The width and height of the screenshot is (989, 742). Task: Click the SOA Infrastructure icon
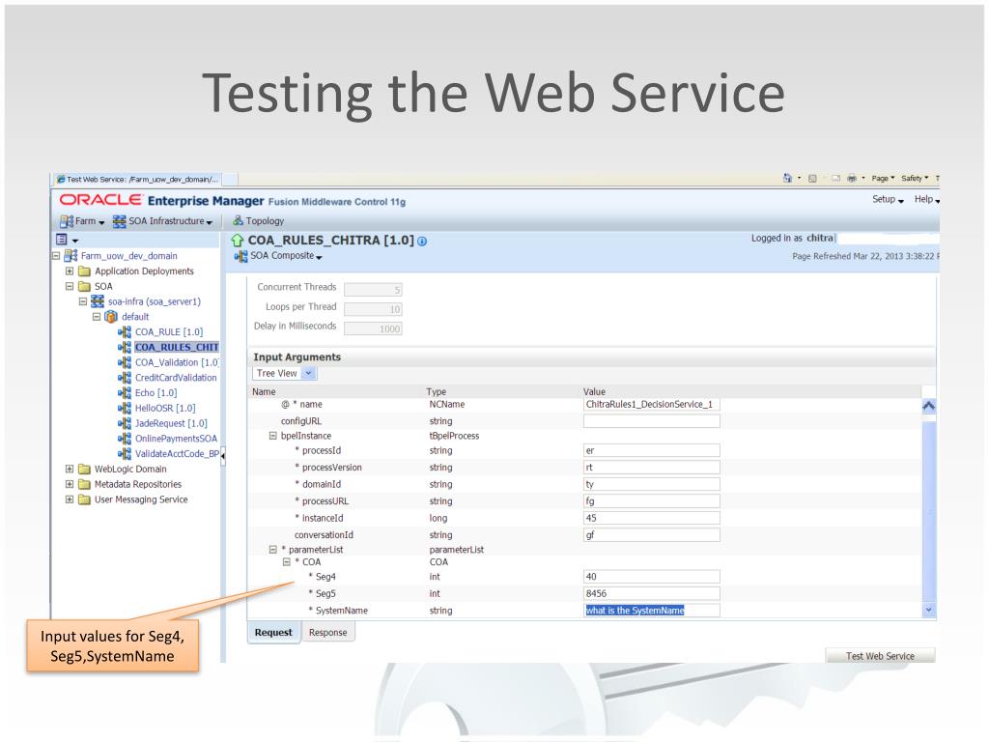119,221
